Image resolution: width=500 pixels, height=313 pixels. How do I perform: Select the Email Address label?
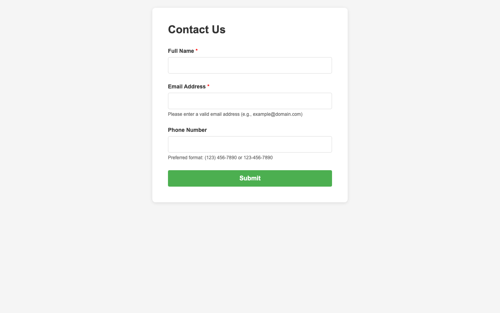[x=187, y=86]
